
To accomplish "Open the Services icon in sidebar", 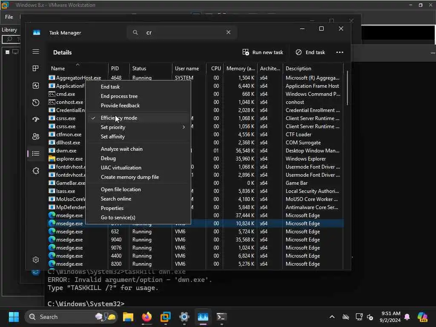I will 36,171.
